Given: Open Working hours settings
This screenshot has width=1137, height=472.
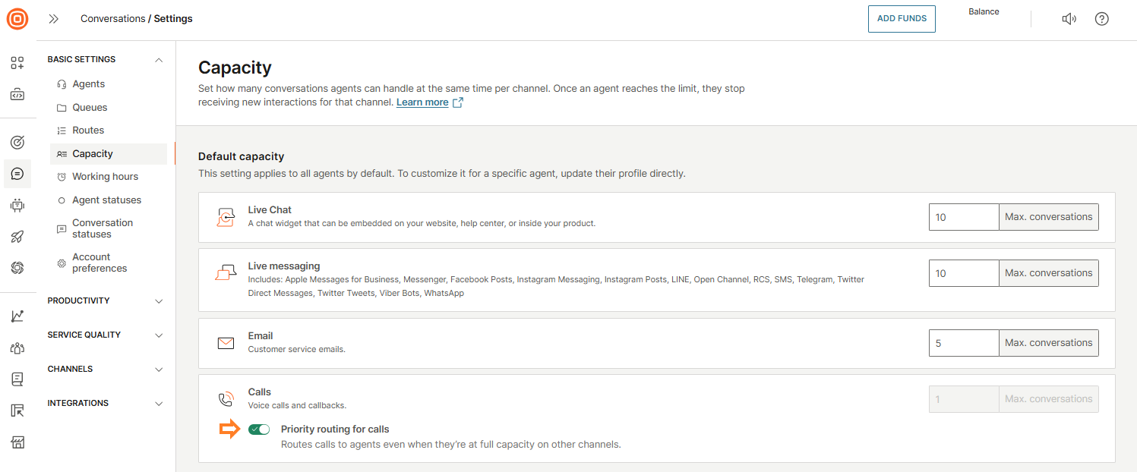Looking at the screenshot, I should (105, 177).
